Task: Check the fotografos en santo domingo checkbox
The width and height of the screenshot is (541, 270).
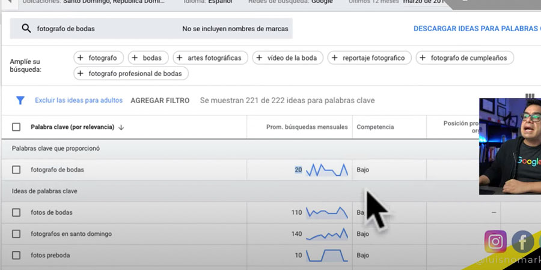Action: [16, 234]
